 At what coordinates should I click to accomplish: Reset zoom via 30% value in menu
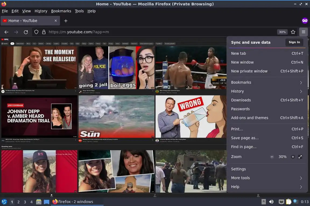click(x=282, y=157)
